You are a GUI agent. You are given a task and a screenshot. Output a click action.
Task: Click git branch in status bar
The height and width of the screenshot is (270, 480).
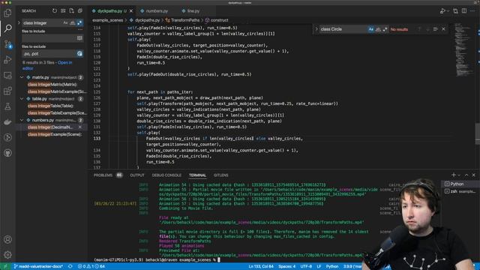38,267
